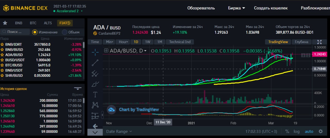Click the Chart by TradingView link

139,110
